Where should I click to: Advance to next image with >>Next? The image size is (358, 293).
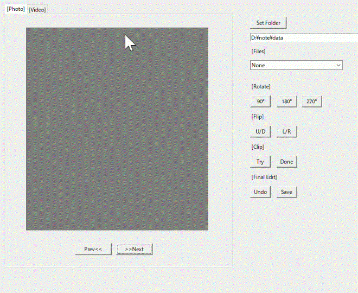tap(135, 249)
